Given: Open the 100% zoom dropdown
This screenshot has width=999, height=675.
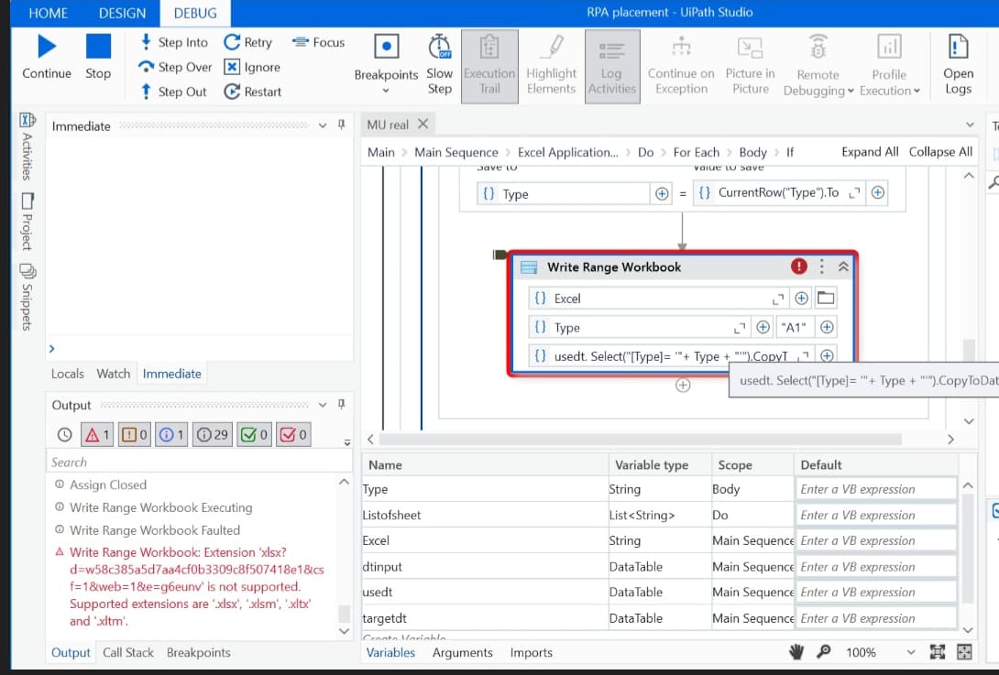Looking at the screenshot, I should pos(911,652).
